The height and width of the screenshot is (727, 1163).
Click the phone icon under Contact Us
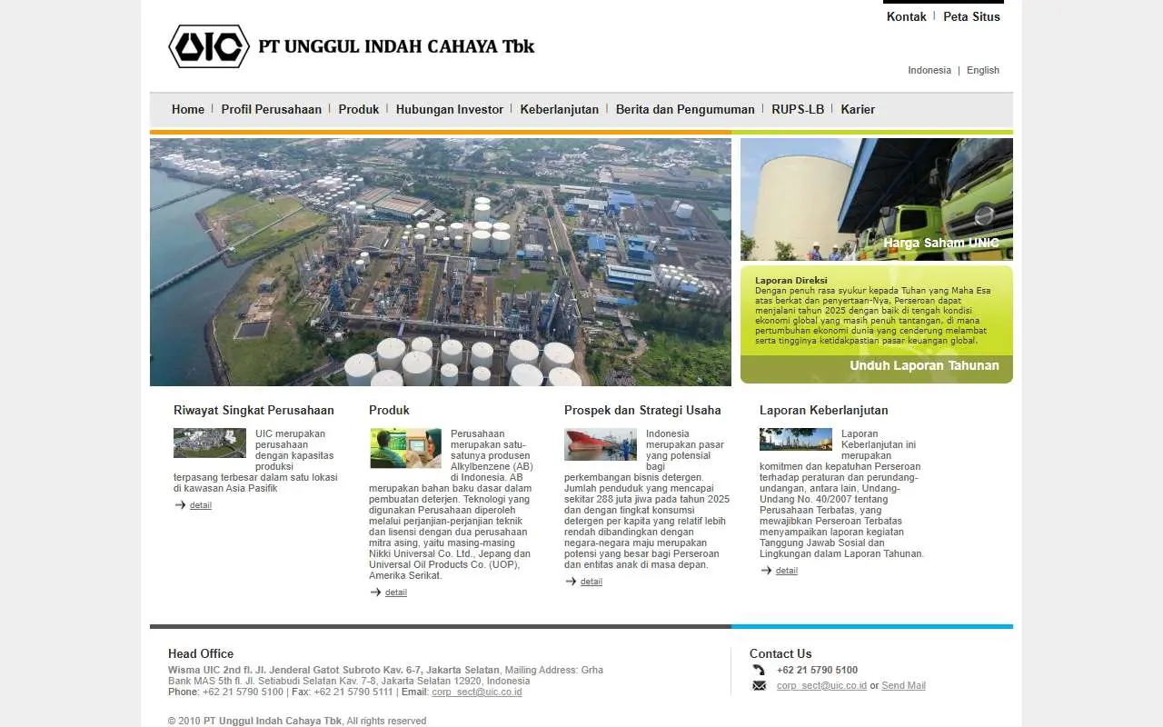(x=759, y=671)
